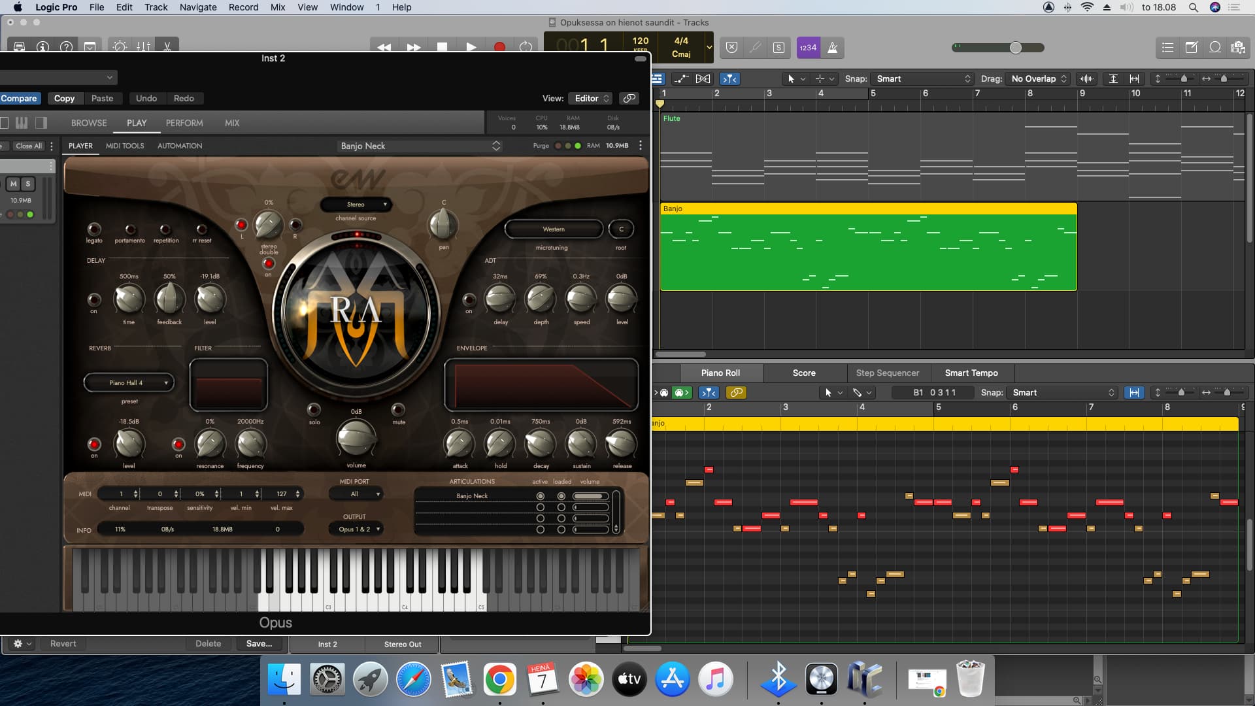Open the Stereo channel source dropdown
This screenshot has width=1255, height=706.
point(356,205)
